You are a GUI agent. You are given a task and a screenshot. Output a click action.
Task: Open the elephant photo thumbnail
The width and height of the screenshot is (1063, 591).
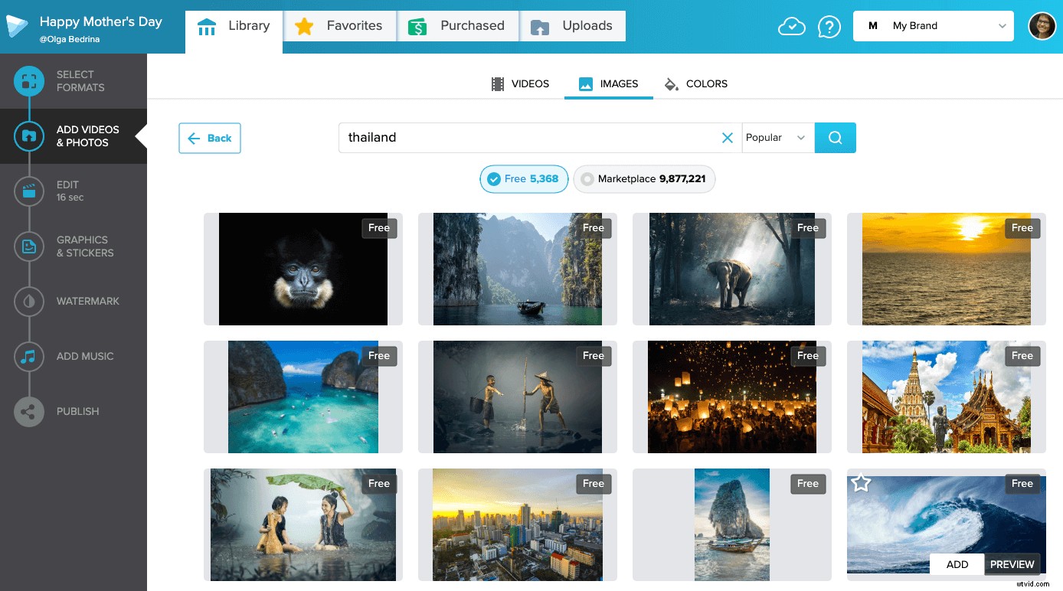[731, 269]
